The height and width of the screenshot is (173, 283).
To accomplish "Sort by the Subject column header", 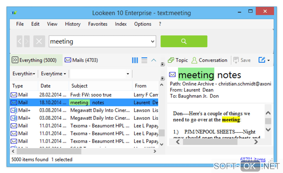I will tap(100, 86).
